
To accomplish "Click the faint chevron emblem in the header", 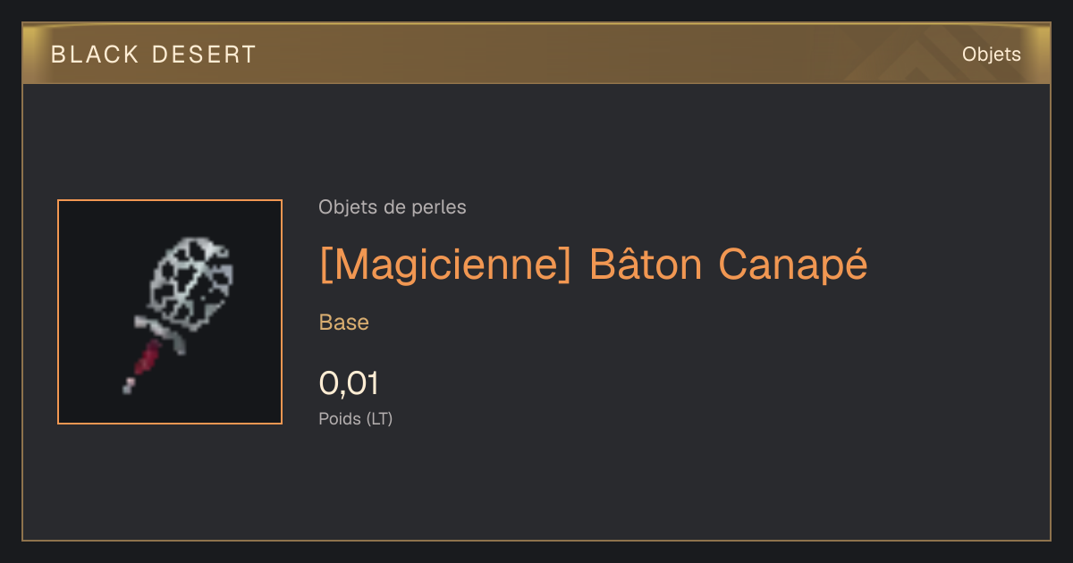I will [921, 59].
